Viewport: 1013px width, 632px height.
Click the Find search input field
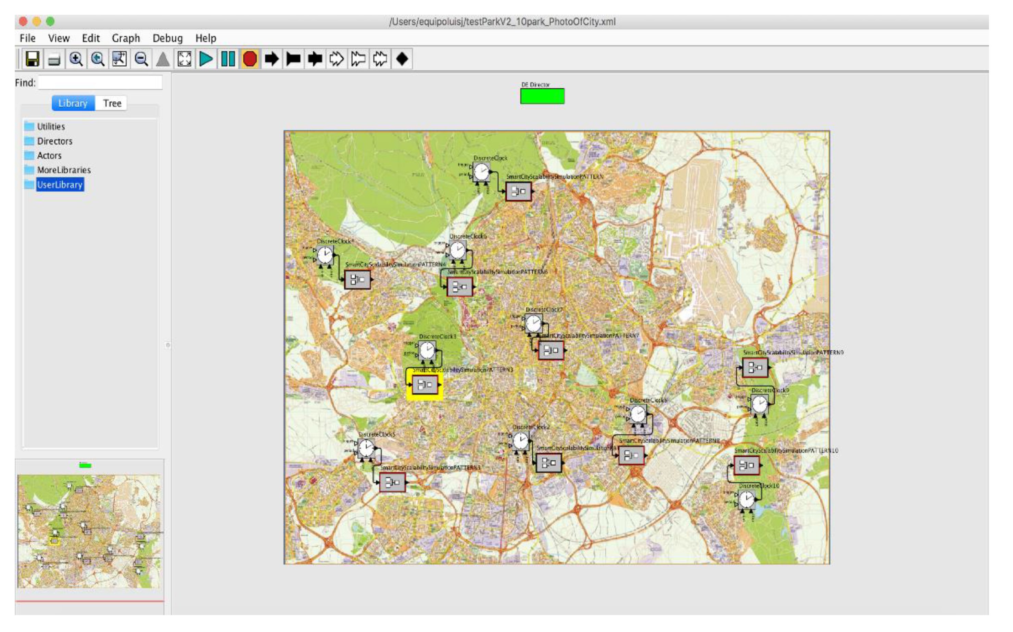pos(100,83)
